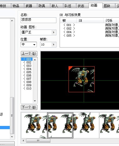The height and width of the screenshot is (146, 119).
Task: Click frame list scroll down arrow
Action: click(35, 101)
